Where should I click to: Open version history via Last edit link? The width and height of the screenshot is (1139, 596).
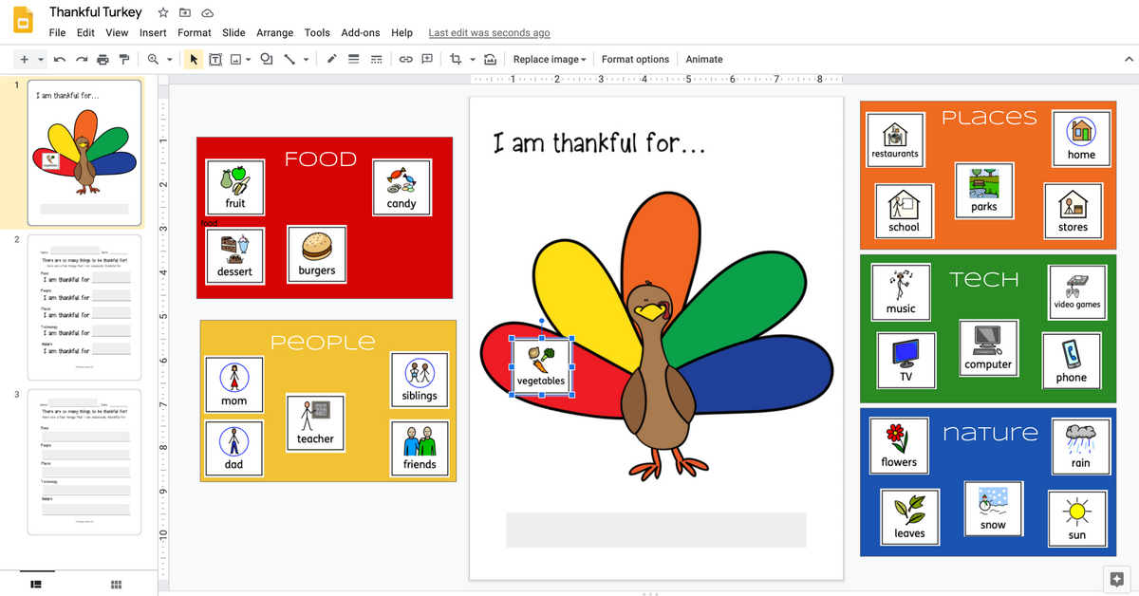489,32
